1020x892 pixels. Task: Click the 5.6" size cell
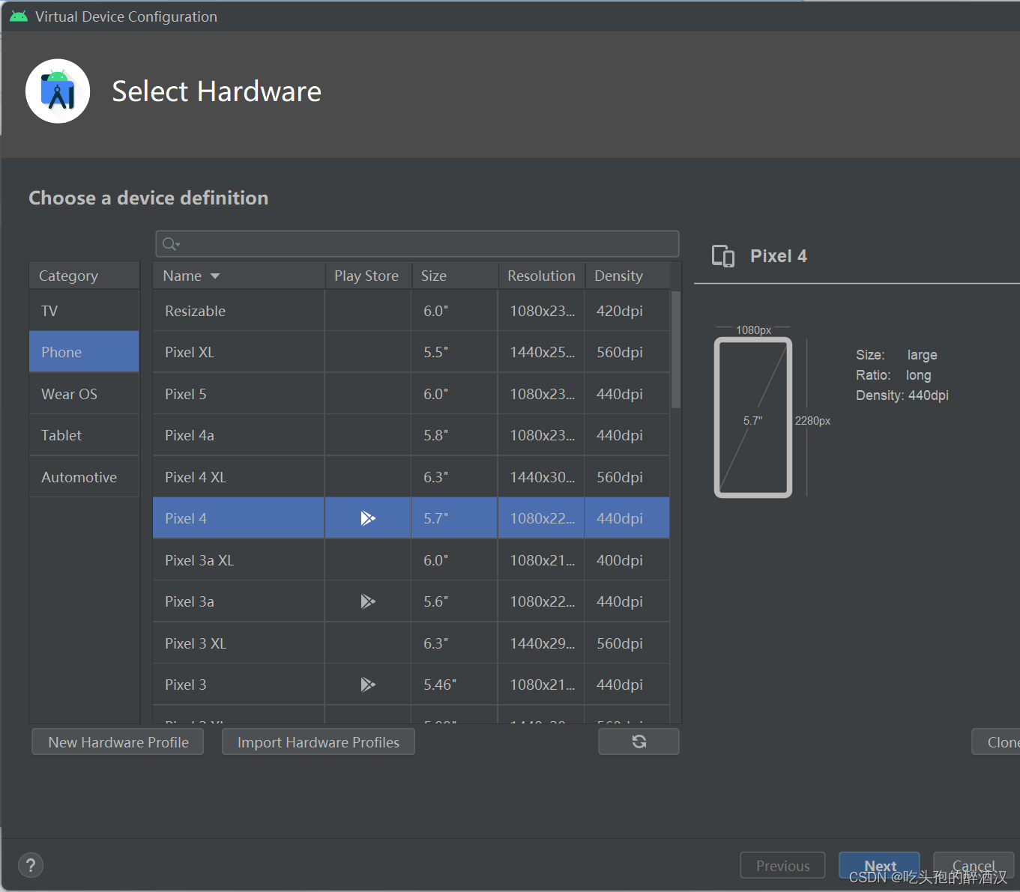click(454, 601)
